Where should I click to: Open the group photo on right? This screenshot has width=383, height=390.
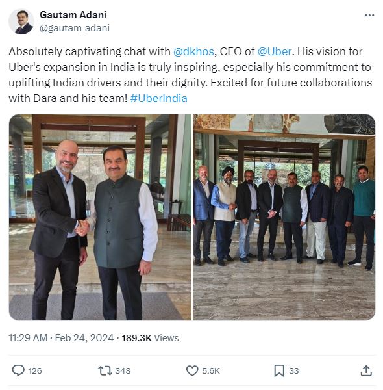[x=284, y=217]
